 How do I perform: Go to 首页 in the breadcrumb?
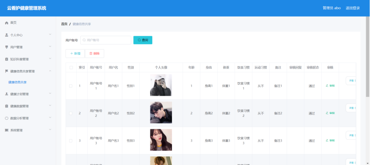click(x=64, y=24)
